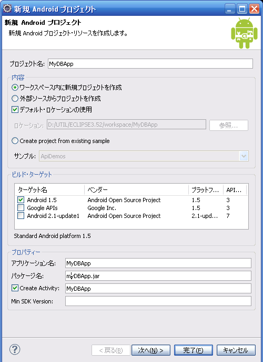The image size is (263, 362).
Task: Close the dialog with the red X
Action: [255, 9]
